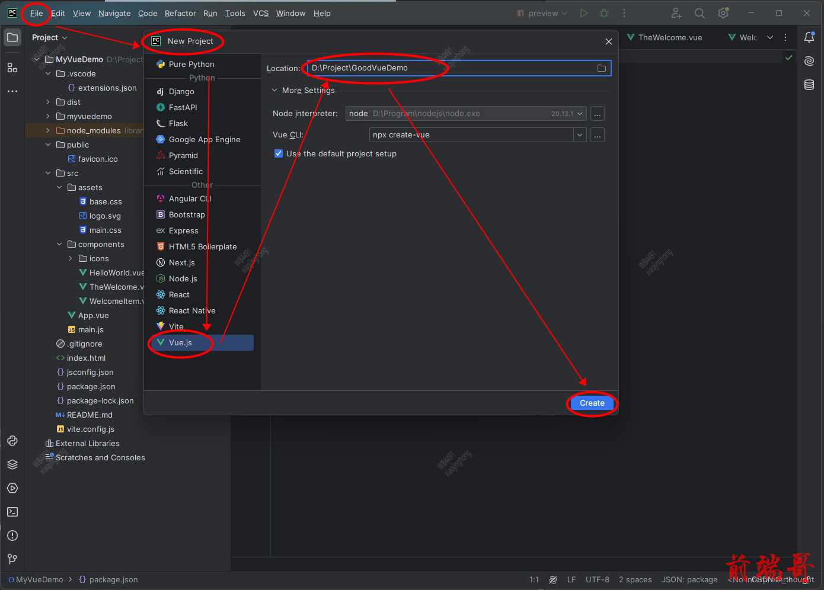The image size is (824, 590).
Task: Open IDE settings gear icon
Action: pos(723,13)
